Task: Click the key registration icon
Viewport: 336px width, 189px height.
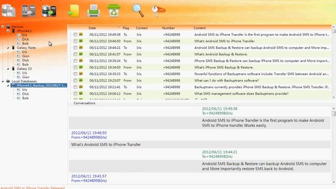Action: coord(158,10)
